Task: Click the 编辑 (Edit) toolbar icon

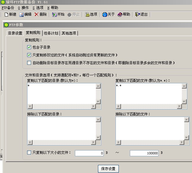Action: [x=21, y=14]
